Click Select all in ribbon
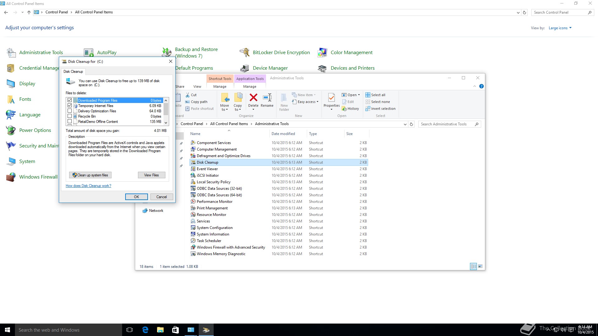 click(x=375, y=95)
